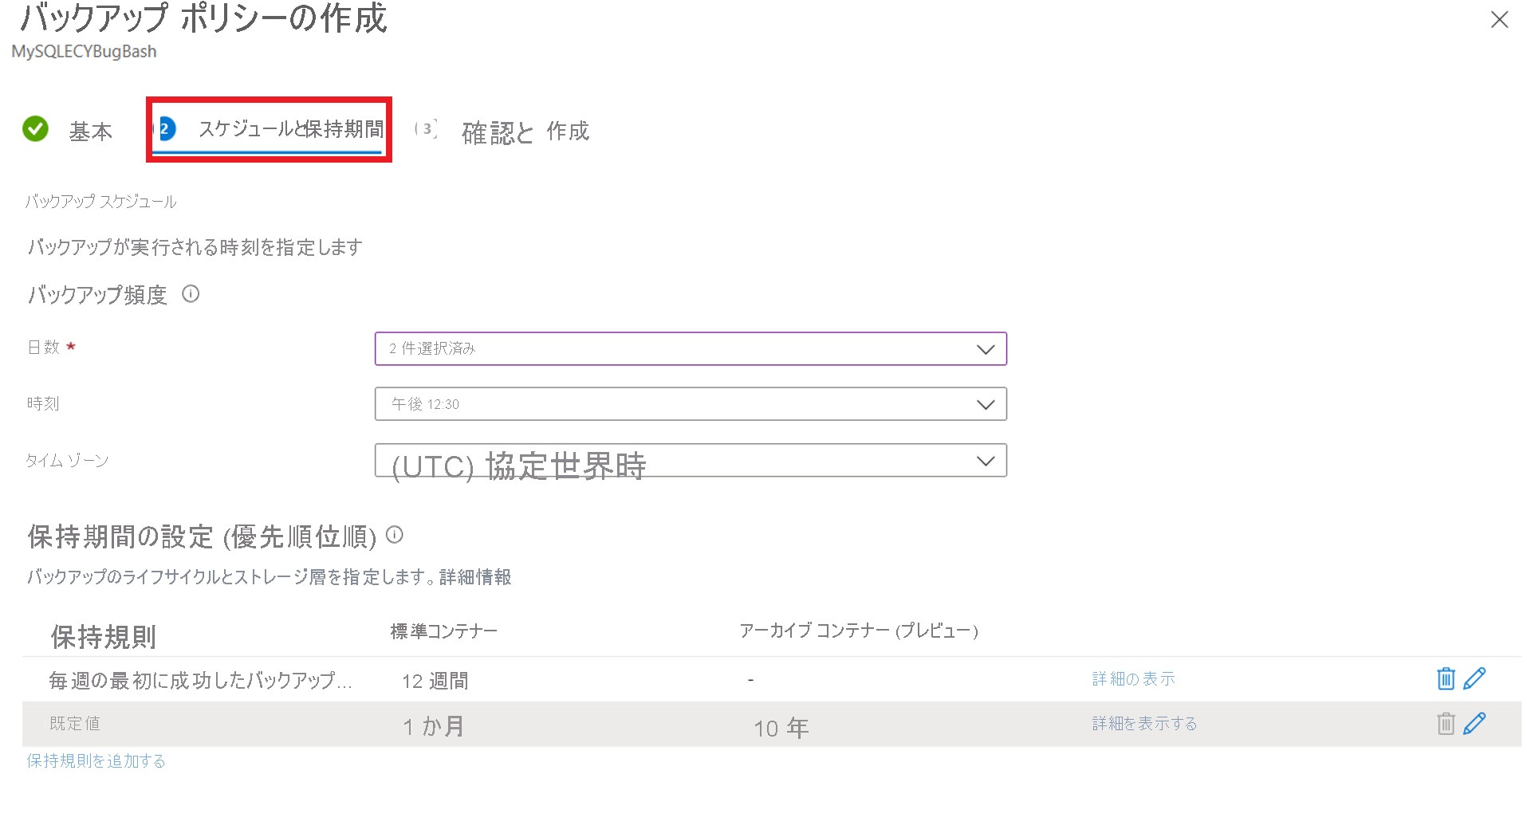Click the 12 週間 standard container value
The image size is (1527, 837).
pyautogui.click(x=435, y=681)
